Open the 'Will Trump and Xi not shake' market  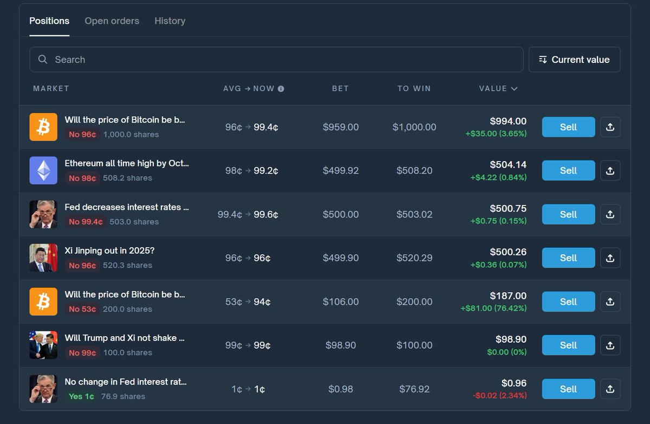point(125,338)
